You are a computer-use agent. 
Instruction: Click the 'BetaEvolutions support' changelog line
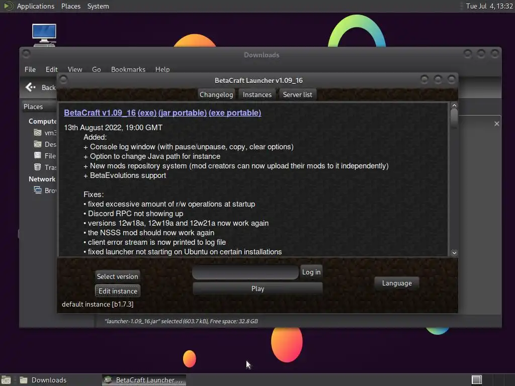[x=125, y=175]
